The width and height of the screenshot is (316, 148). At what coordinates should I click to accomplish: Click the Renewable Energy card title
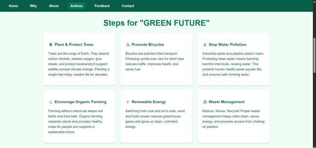pos(149,102)
